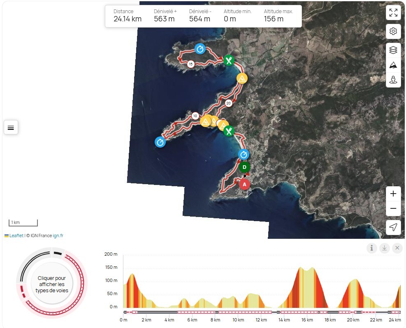Select blue timer marker on northern peninsula
The height and width of the screenshot is (328, 406).
(x=200, y=49)
